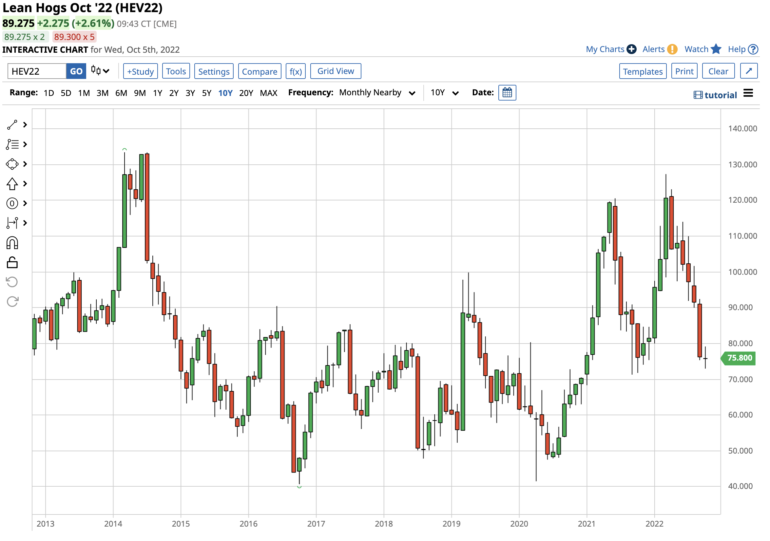This screenshot has height=541, width=770.
Task: Click the undo arrow icon
Action: (12, 283)
